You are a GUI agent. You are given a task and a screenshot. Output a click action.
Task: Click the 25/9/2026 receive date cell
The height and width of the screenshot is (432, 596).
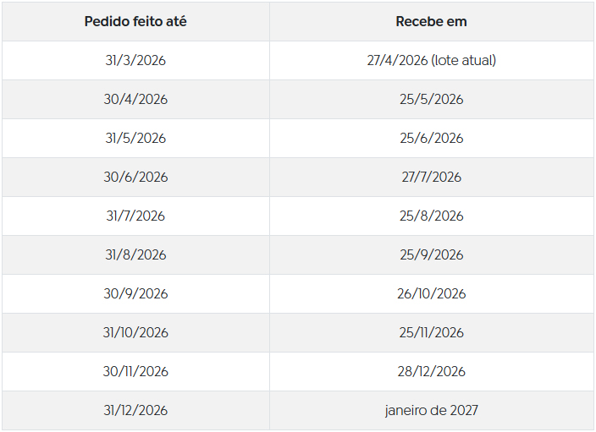pos(432,255)
